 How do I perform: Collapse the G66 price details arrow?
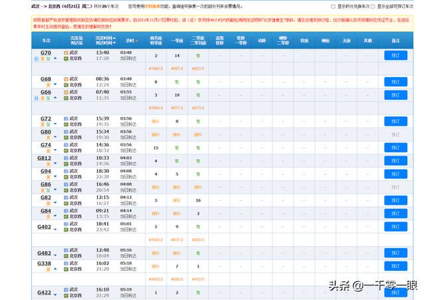[x=55, y=98]
